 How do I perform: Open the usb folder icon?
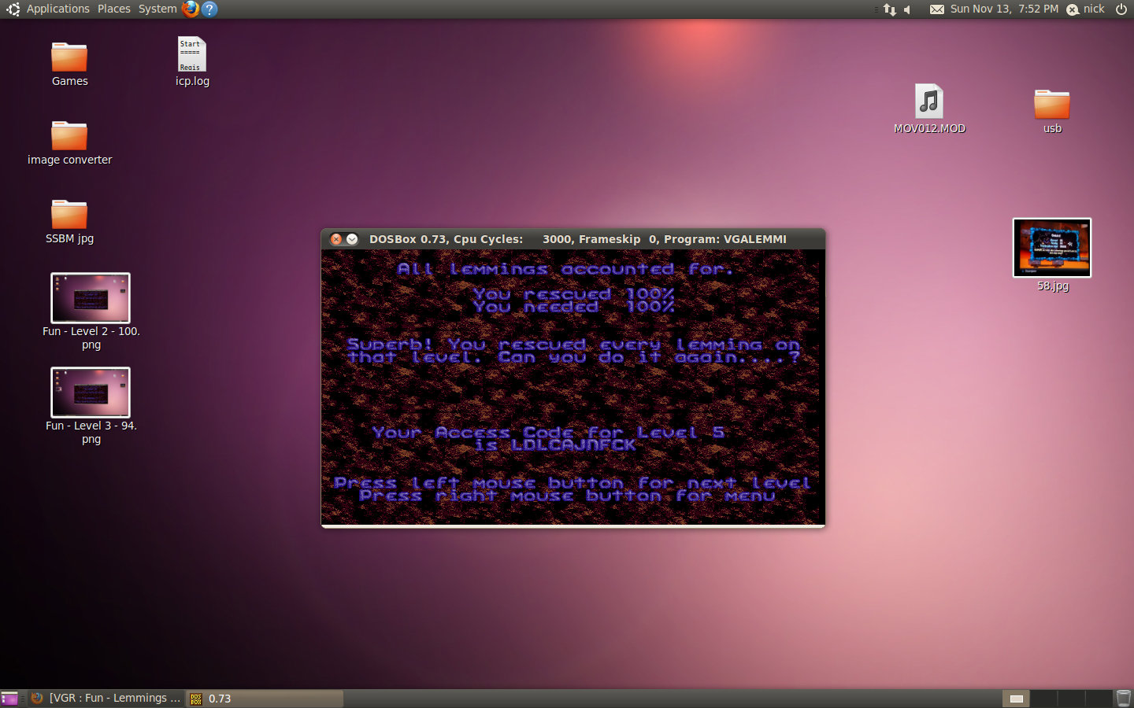pos(1051,105)
